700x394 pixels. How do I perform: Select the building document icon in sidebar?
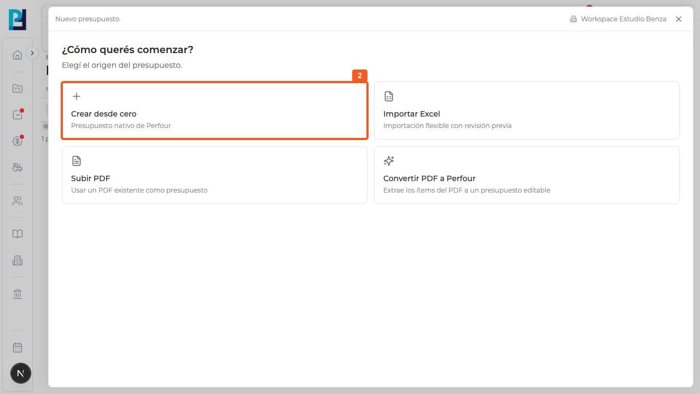17,260
